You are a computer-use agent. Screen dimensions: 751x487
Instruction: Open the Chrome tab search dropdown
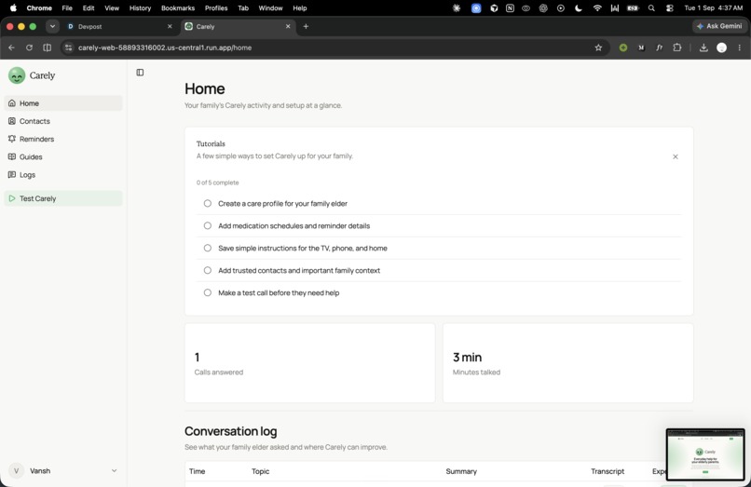pyautogui.click(x=52, y=26)
